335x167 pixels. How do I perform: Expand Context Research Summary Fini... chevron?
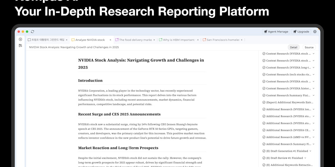(313, 96)
